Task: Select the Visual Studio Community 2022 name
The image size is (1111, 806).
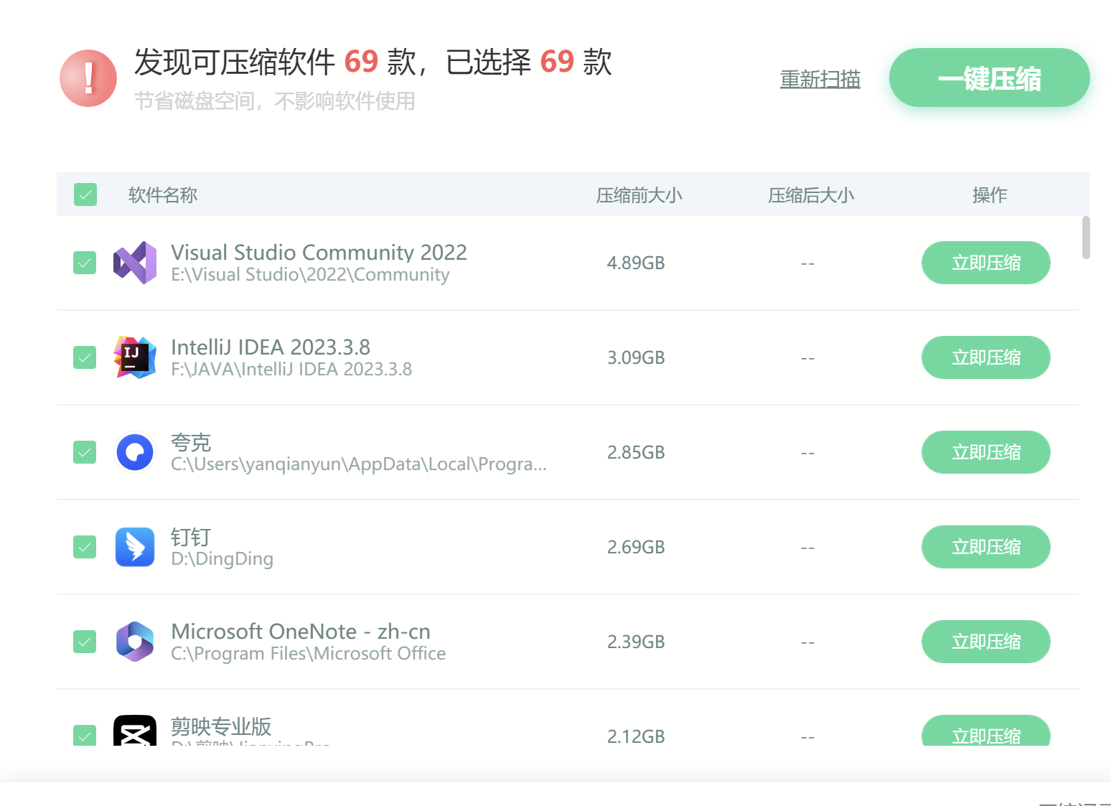Action: click(319, 252)
